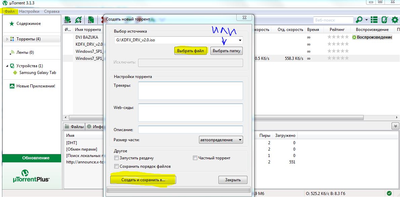Sort by Отд. скорость column header
400x197 pixels.
pyautogui.click(x=290, y=30)
